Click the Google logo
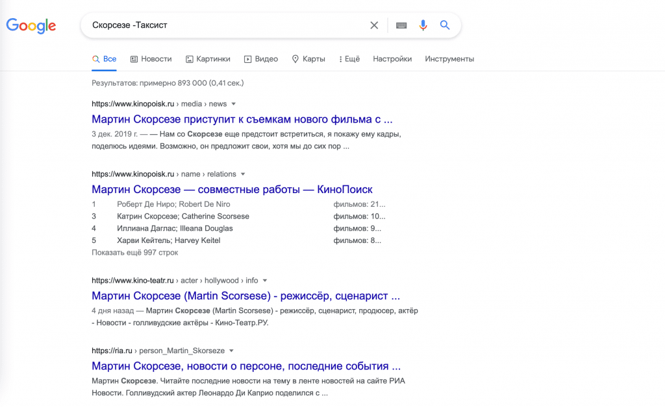 coord(31,26)
